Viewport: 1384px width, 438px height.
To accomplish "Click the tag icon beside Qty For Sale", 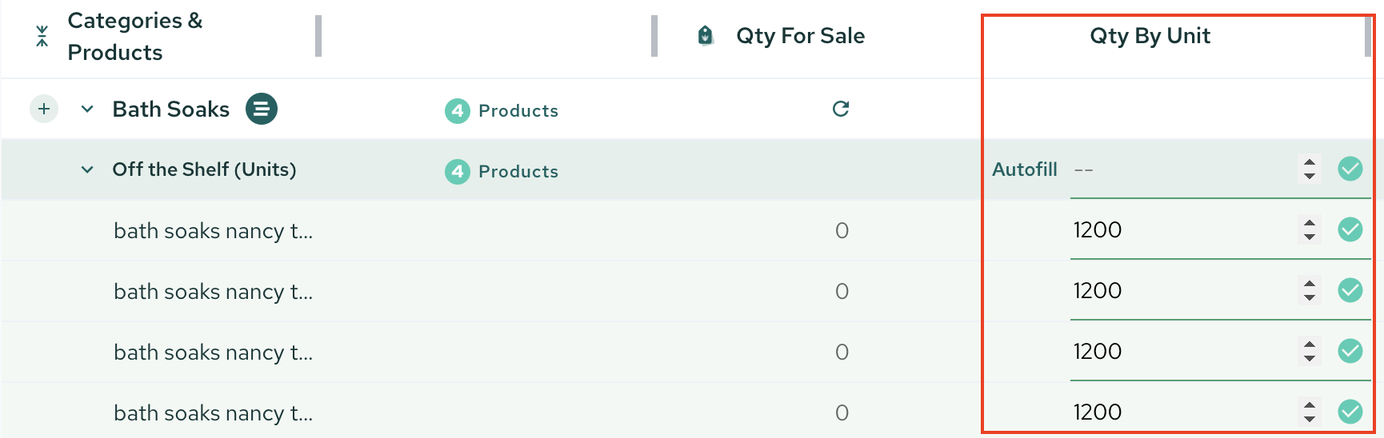I will pos(705,36).
